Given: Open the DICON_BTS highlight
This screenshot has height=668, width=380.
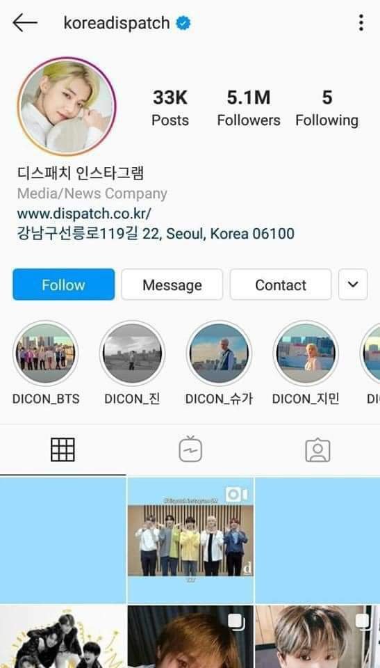Looking at the screenshot, I should click(x=46, y=353).
